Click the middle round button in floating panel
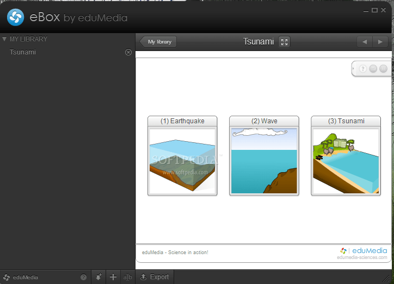The width and height of the screenshot is (394, 284). pyautogui.click(x=373, y=68)
